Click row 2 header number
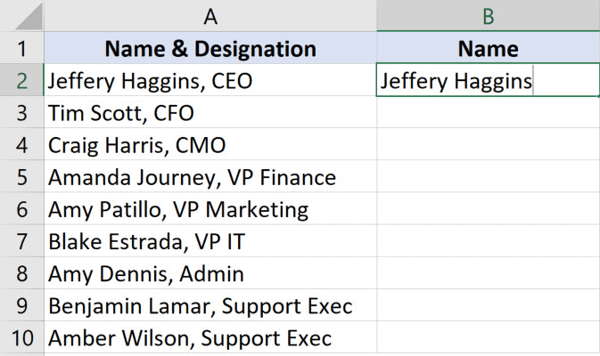600x356 pixels. pyautogui.click(x=22, y=81)
